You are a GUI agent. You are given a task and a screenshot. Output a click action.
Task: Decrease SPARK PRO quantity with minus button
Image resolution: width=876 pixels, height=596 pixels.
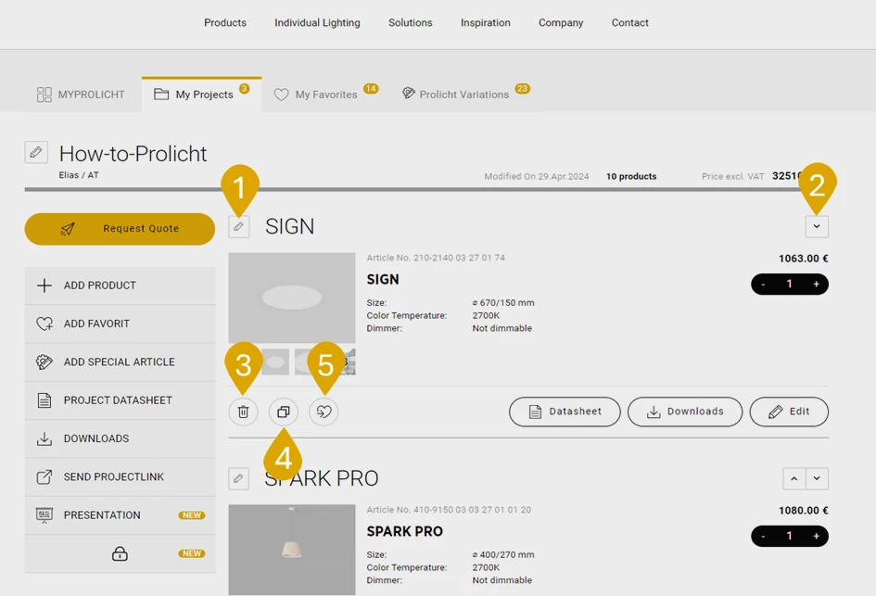coord(763,537)
